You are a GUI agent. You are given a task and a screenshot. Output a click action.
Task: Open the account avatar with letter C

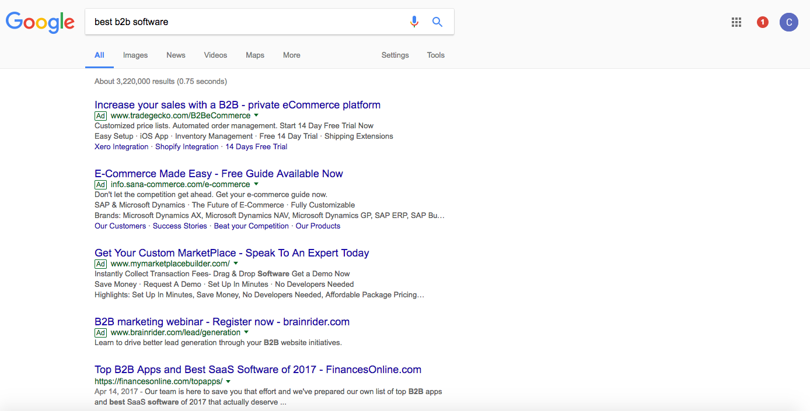click(788, 22)
